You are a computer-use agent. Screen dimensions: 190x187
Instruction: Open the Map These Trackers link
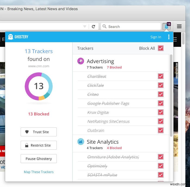coord(39,172)
